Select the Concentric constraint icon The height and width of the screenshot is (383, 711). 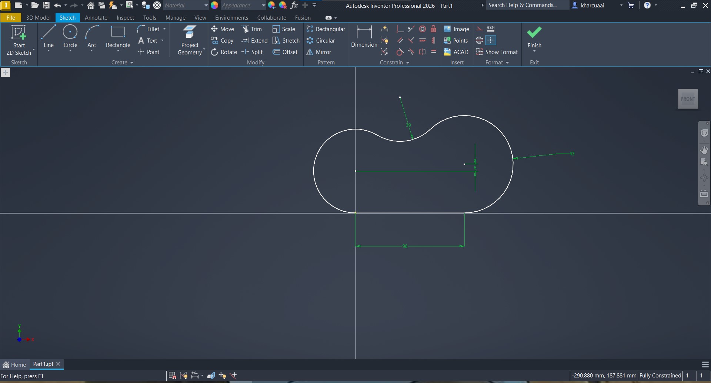[423, 29]
